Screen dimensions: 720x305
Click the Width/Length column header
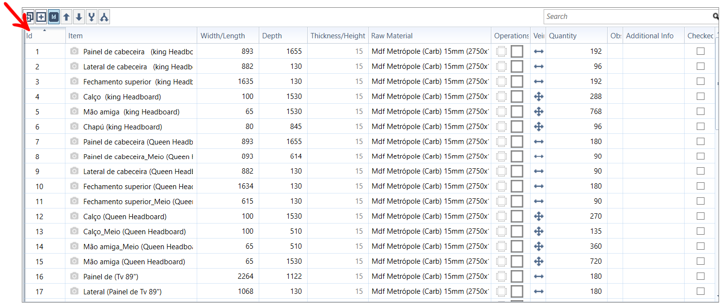pos(228,36)
